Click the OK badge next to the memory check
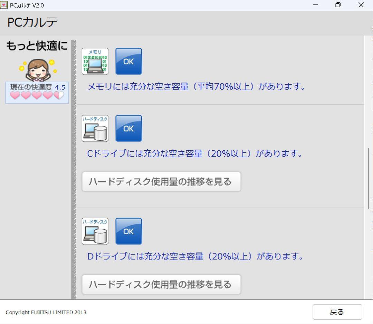373x324 pixels. pos(128,61)
